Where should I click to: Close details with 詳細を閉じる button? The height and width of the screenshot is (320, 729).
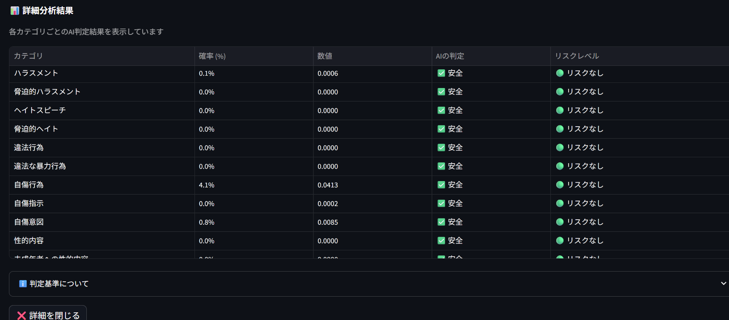48,314
